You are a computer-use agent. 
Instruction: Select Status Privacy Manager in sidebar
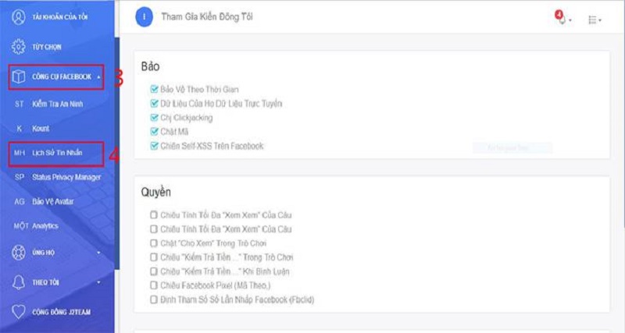(x=67, y=177)
